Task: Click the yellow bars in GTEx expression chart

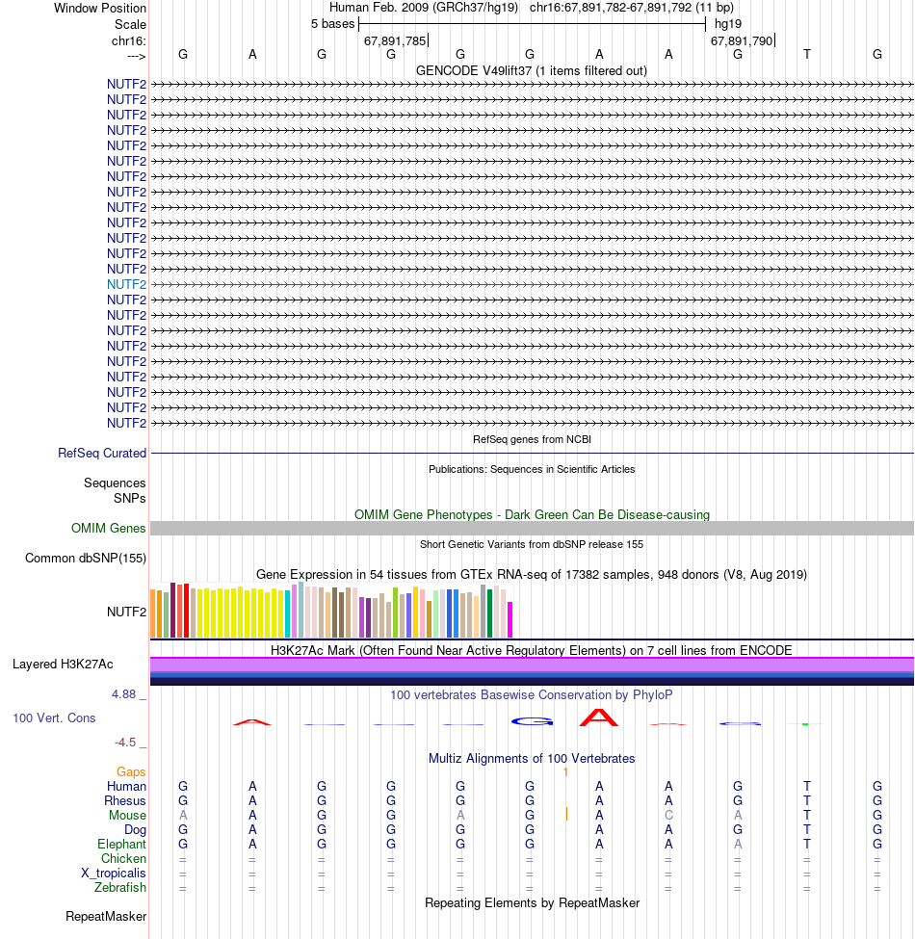Action: [240, 613]
